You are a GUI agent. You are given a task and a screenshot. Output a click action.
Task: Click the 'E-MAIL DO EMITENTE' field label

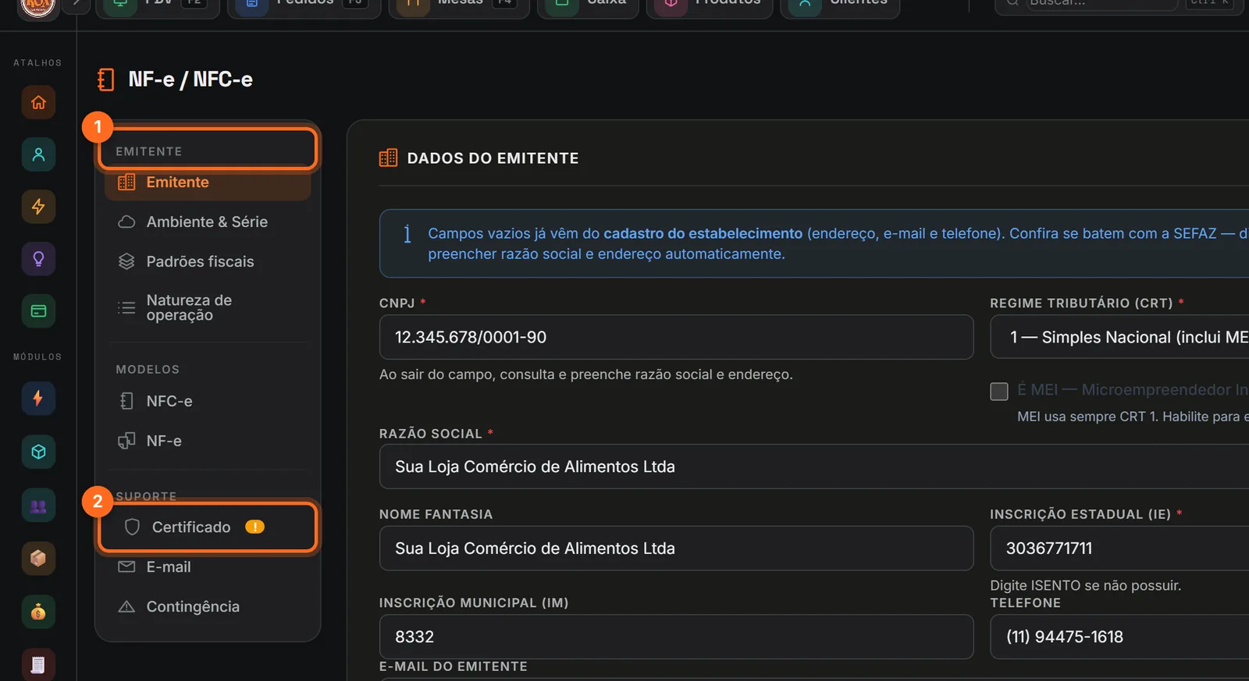pyautogui.click(x=453, y=666)
